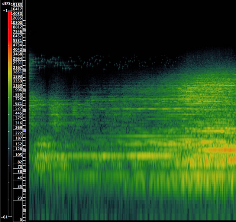This screenshot has width=236, height=222.
Task: Select the 105 Hz frequency label
Action: [x=17, y=154]
